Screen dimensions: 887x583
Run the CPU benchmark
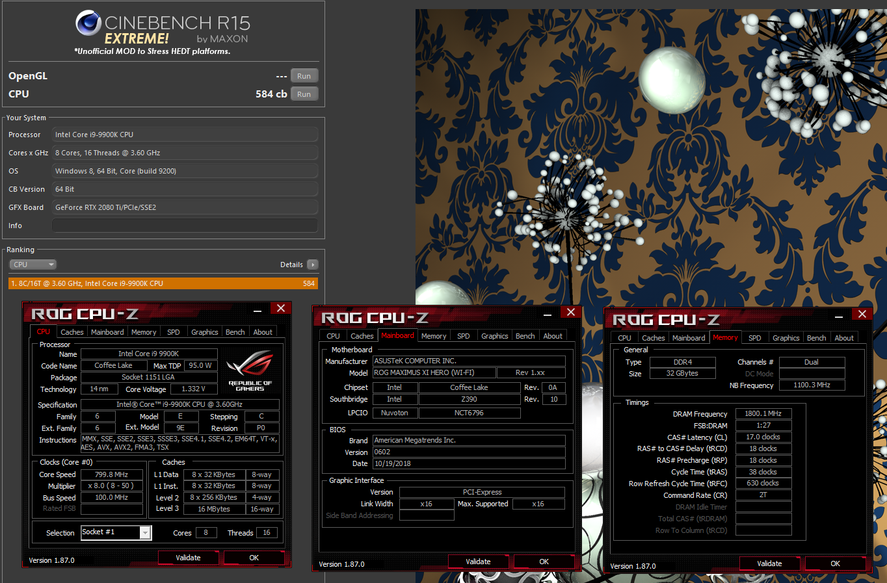pyautogui.click(x=304, y=94)
